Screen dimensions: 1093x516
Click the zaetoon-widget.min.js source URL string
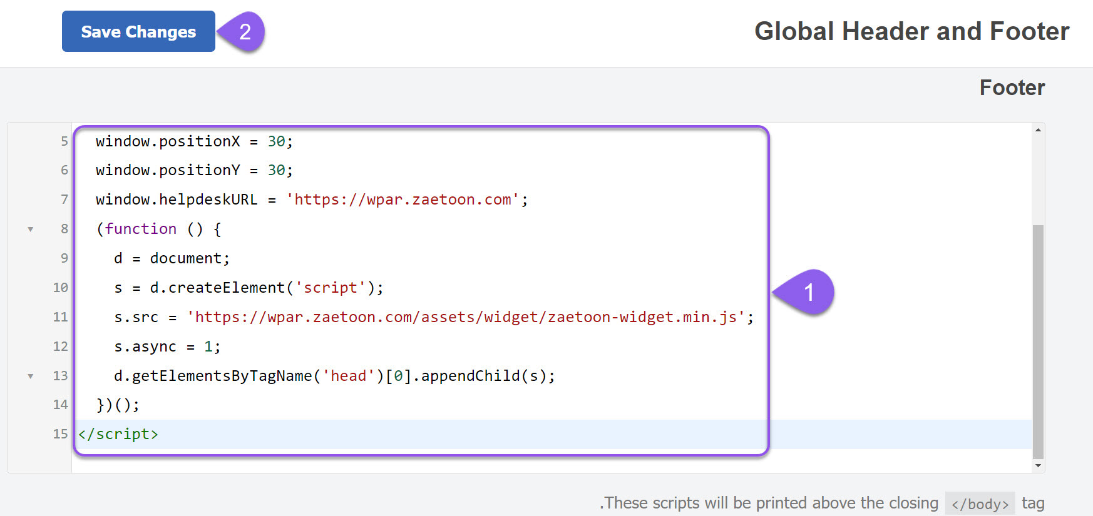pyautogui.click(x=466, y=317)
